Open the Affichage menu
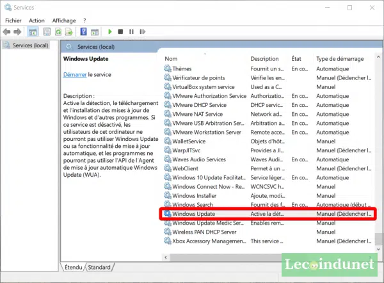The image size is (384, 283). pos(64,20)
